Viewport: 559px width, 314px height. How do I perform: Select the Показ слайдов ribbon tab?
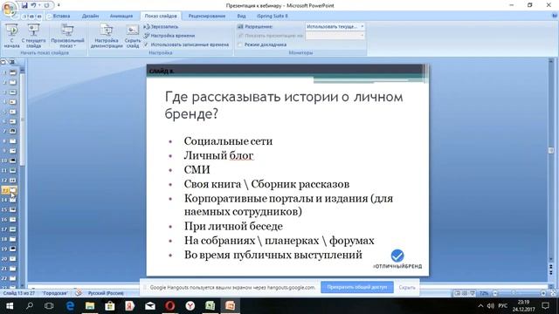tap(161, 16)
